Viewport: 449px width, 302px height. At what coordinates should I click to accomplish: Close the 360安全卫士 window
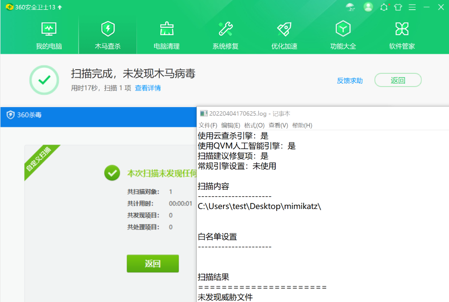click(x=441, y=7)
